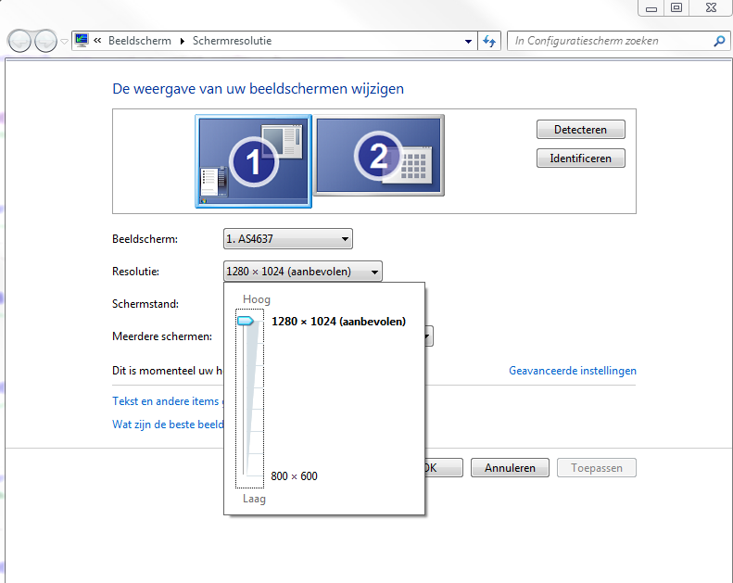This screenshot has width=733, height=583.
Task: Click the '1280 × 1024 (aanbevolen)' slider label
Action: [338, 322]
